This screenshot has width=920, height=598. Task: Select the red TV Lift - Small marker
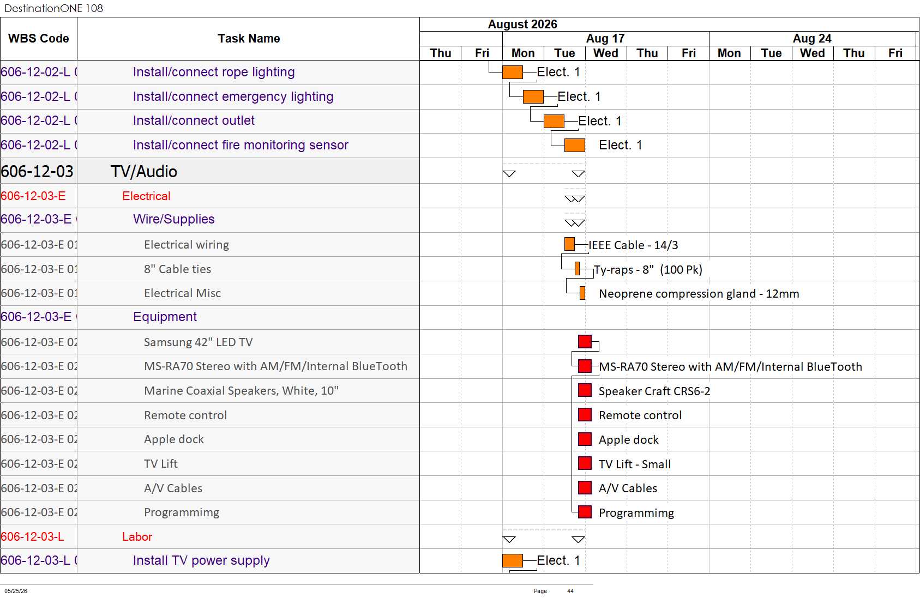point(585,463)
